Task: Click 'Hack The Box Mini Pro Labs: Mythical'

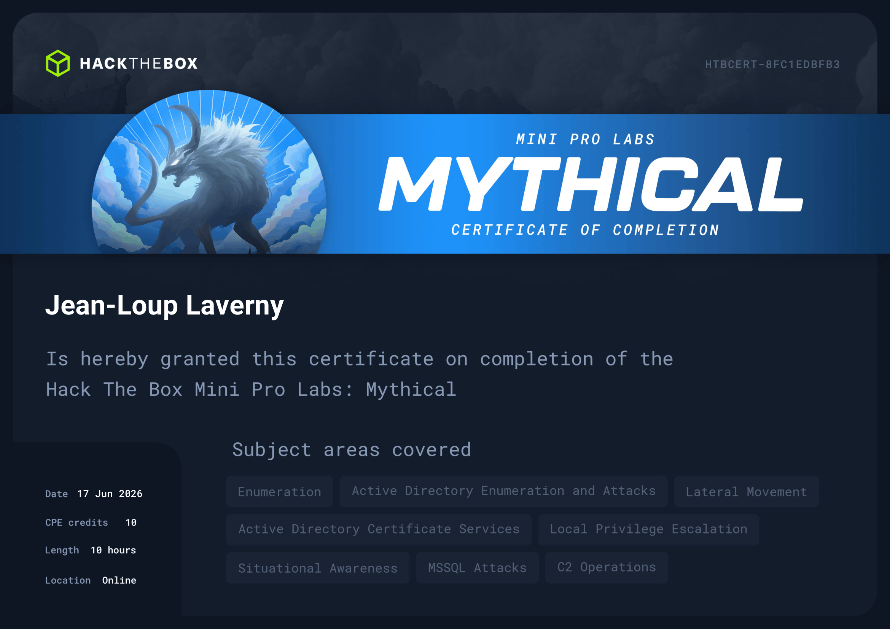Action: [251, 389]
